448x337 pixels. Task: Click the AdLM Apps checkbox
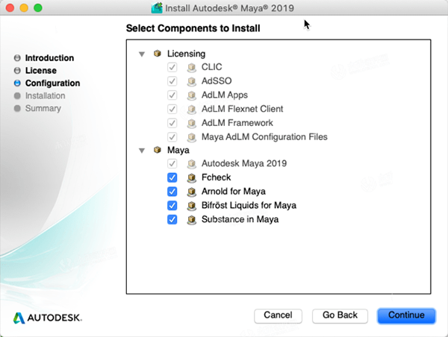tap(172, 95)
